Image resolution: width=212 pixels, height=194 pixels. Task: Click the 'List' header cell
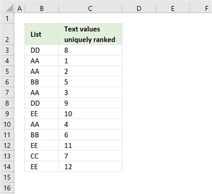coord(42,34)
